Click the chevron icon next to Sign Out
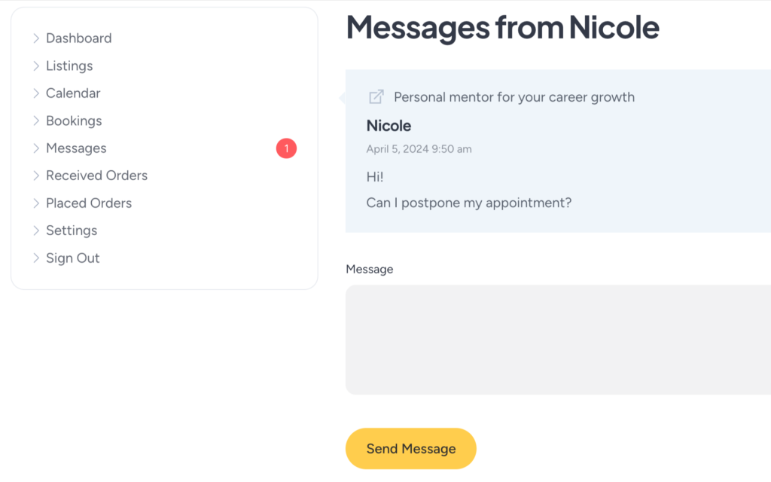Viewport: 771px width, 482px height. 36,258
